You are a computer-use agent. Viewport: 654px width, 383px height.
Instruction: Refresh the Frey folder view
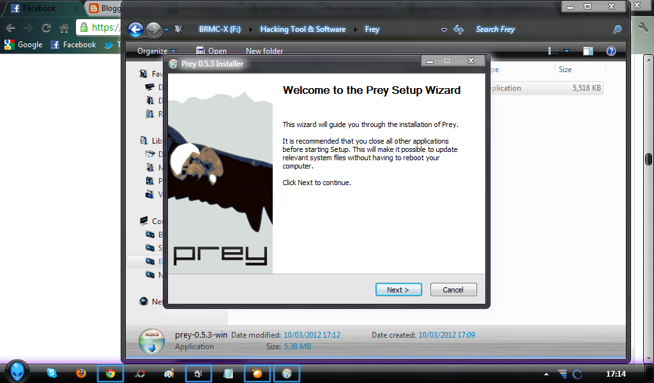pos(459,29)
